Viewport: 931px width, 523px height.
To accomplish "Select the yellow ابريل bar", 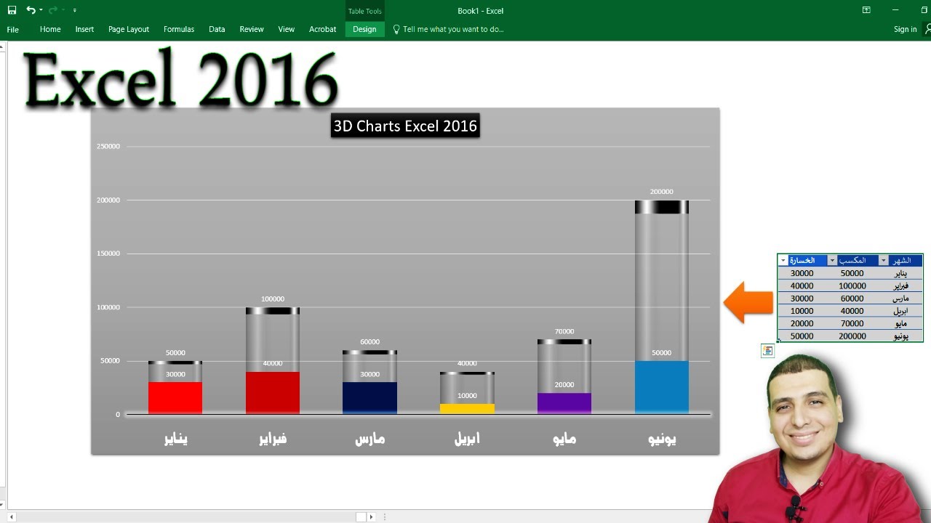I will [467, 409].
